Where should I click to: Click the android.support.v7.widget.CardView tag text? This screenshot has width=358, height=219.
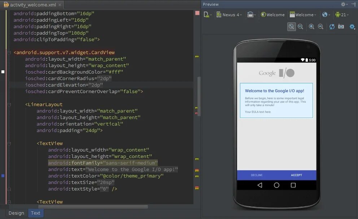[64, 53]
